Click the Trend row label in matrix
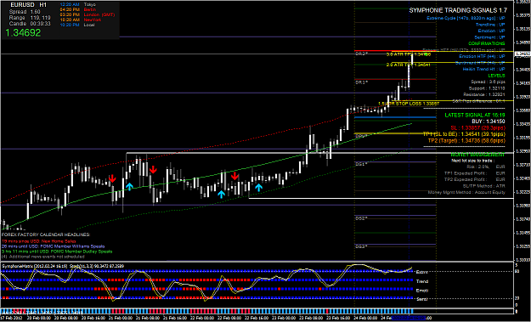 point(422,281)
